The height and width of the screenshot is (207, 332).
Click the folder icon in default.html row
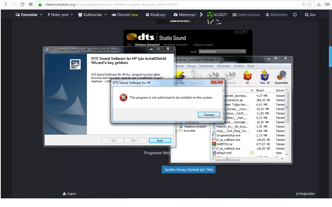coord(252,153)
